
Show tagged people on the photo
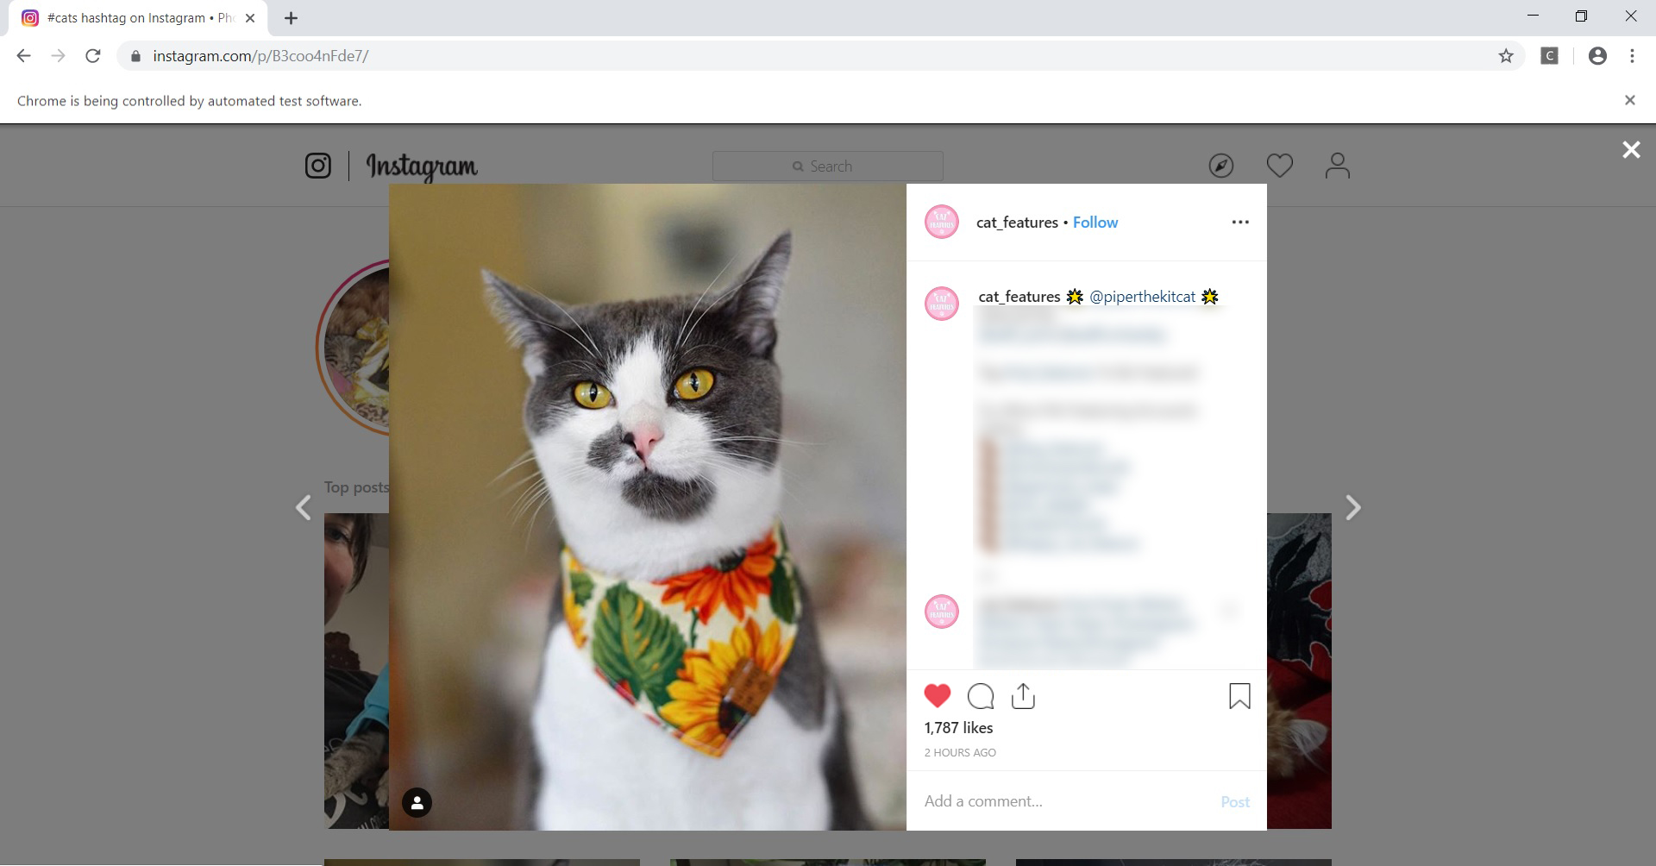coord(417,803)
